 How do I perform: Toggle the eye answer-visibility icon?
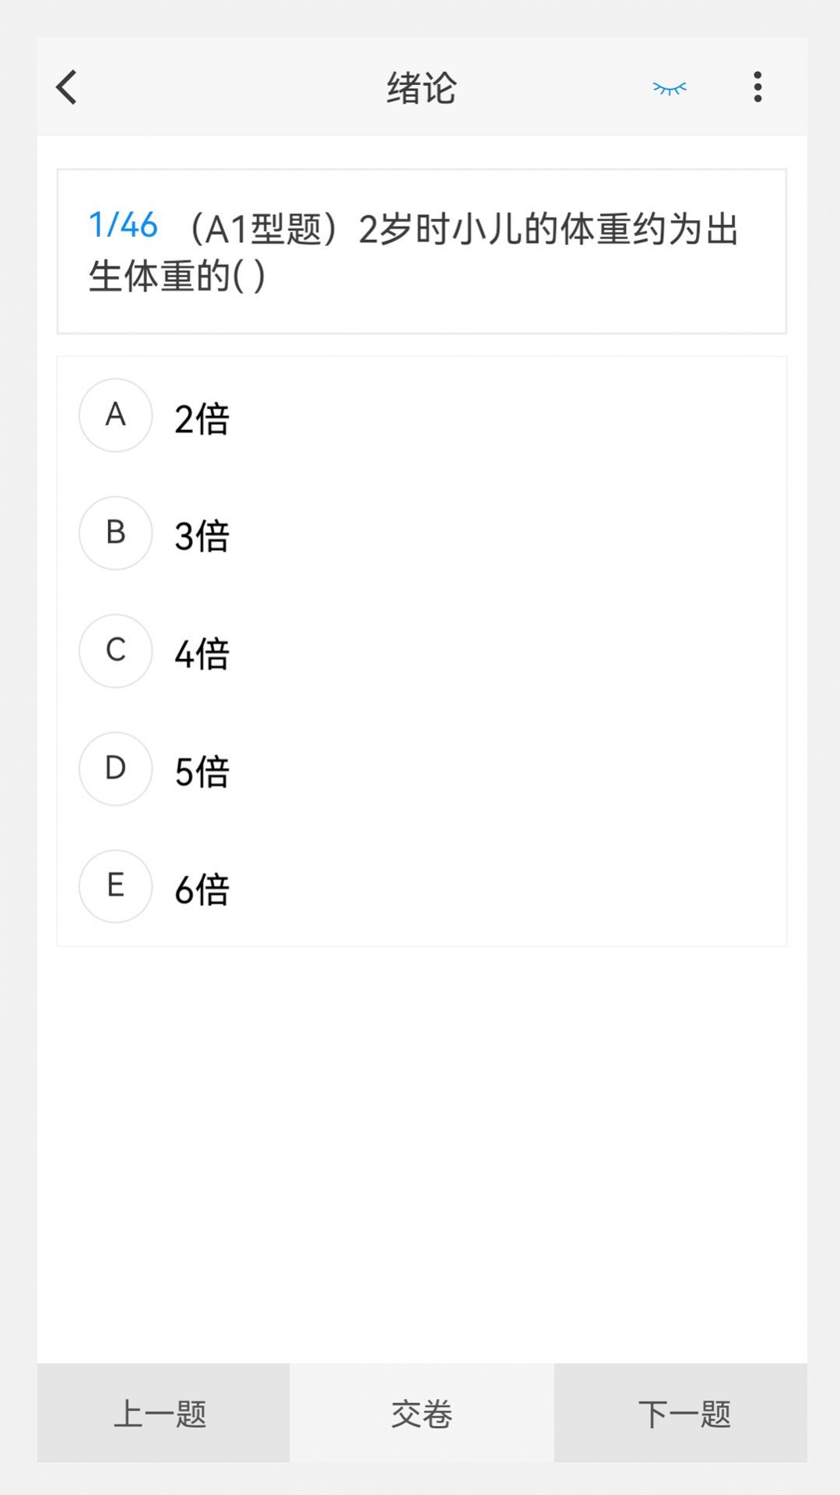(670, 88)
